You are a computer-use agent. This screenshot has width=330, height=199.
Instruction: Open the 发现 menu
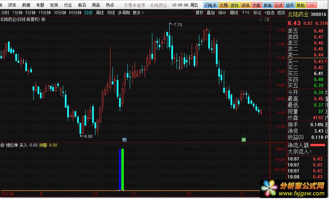click(54, 5)
